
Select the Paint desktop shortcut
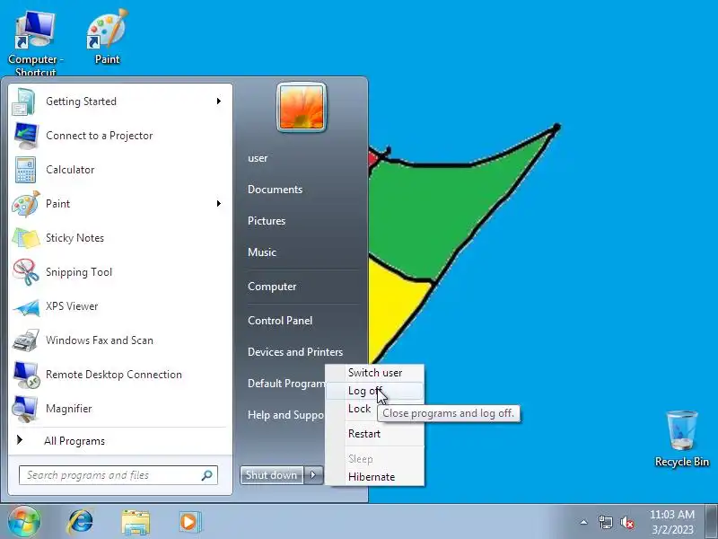107,38
